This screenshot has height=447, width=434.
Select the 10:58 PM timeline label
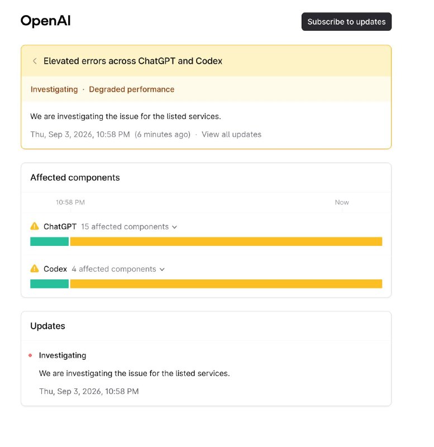coord(70,202)
